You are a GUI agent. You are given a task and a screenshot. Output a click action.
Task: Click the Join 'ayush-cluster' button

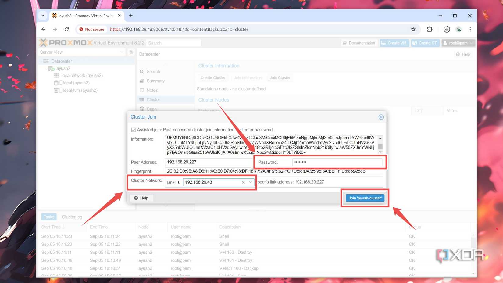(x=365, y=198)
